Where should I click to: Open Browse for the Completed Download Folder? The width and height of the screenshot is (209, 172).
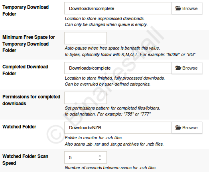pyautogui.click(x=187, y=68)
